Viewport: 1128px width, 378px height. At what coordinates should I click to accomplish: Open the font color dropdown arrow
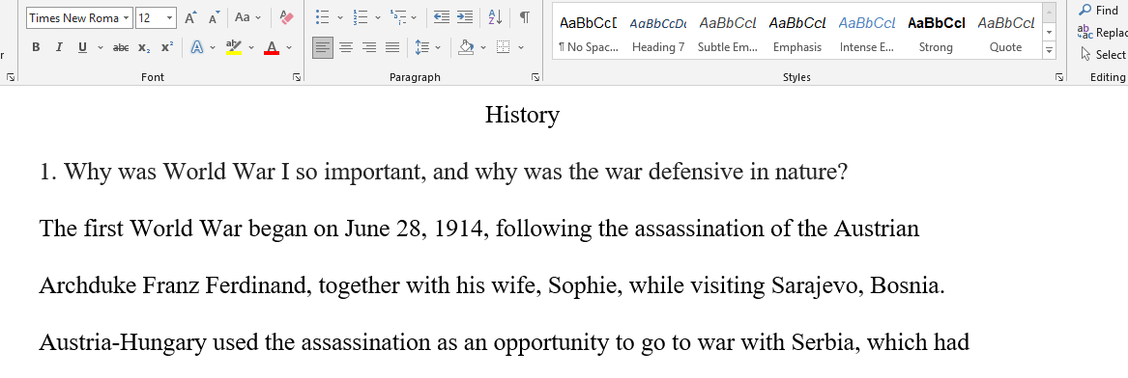coord(288,47)
